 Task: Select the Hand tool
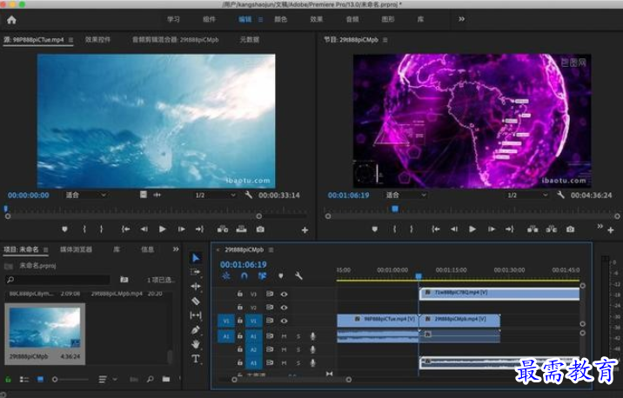[196, 344]
